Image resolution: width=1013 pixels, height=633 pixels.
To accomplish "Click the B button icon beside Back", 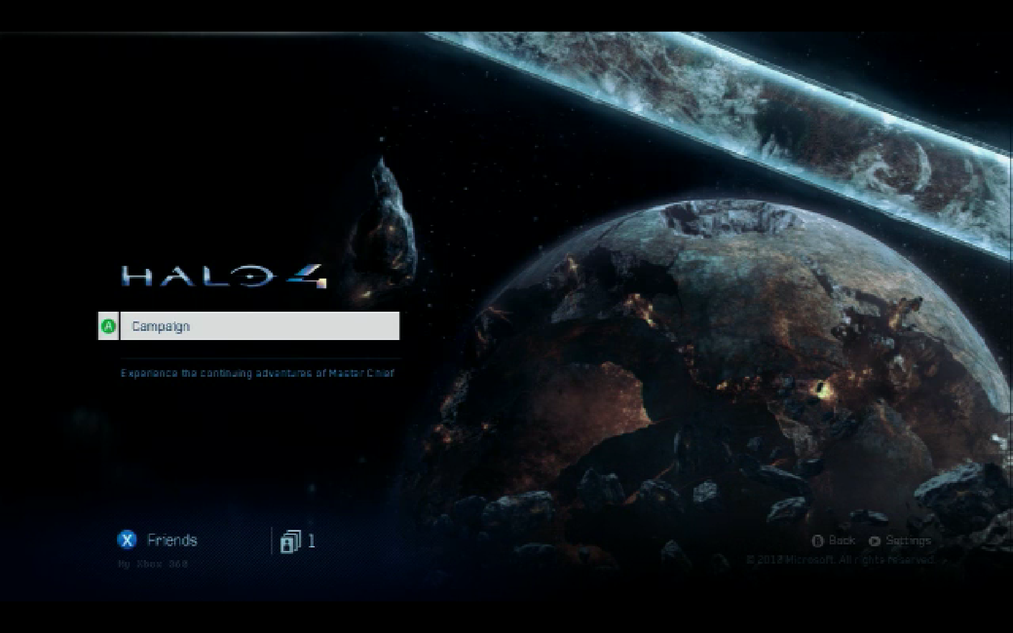I will click(x=818, y=541).
